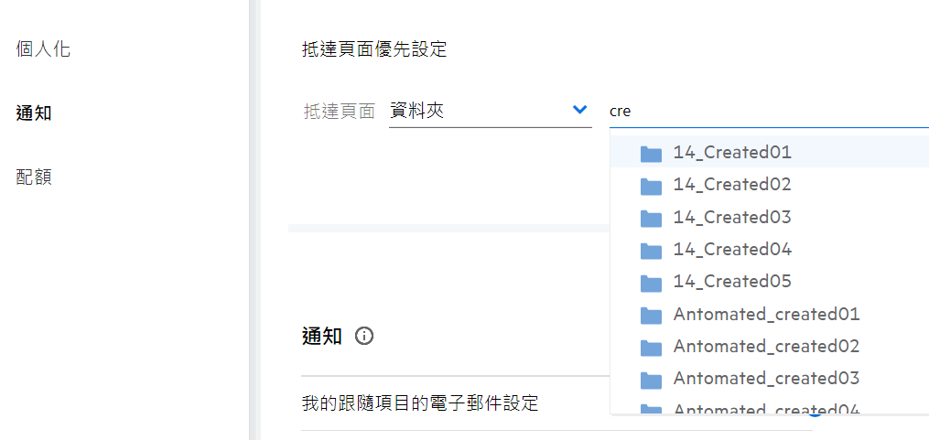Click folder icon for 14_Created02
Screen dimensions: 929x440
point(651,185)
